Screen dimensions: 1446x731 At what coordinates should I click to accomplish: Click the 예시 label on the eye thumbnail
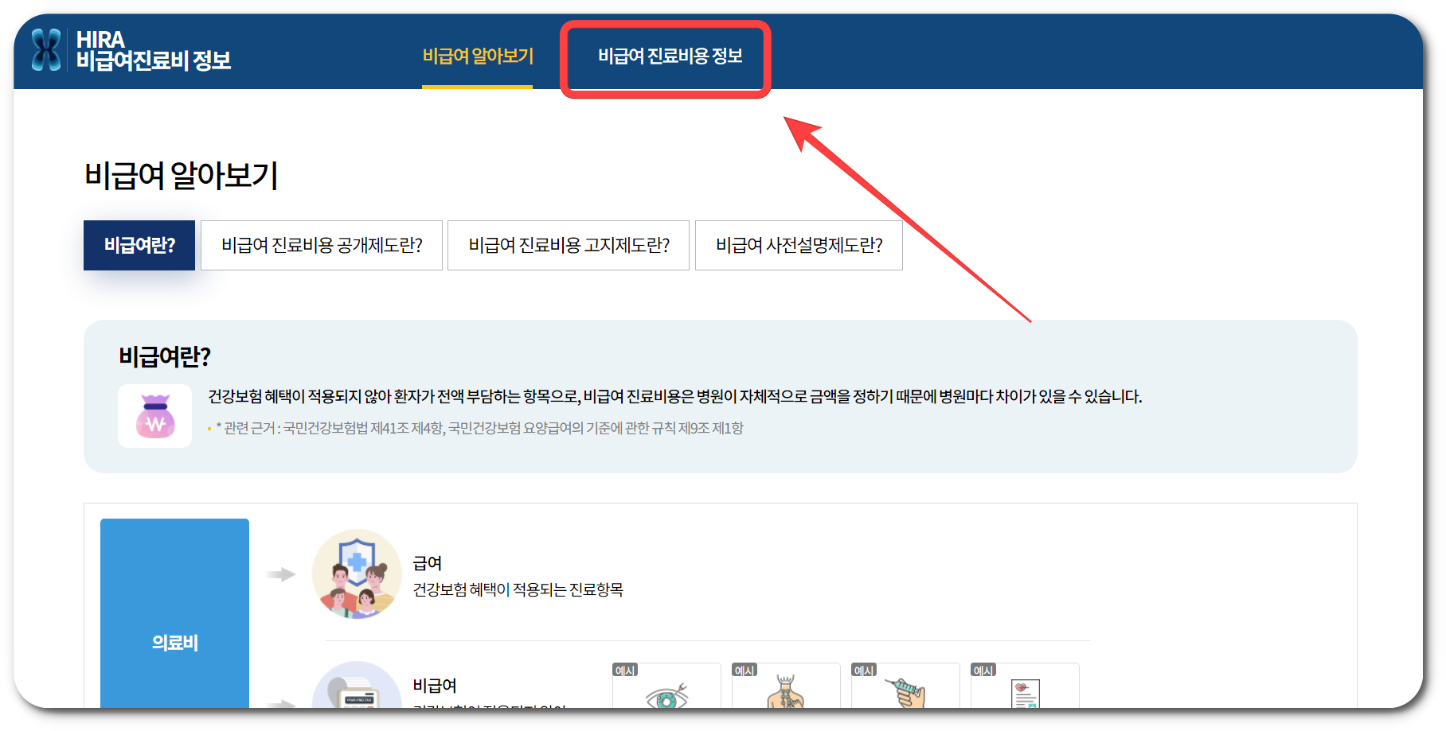(626, 670)
